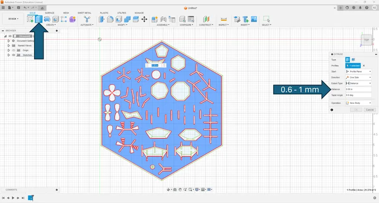Click the Select tool icon
This screenshot has height=203, width=379.
[x=266, y=19]
